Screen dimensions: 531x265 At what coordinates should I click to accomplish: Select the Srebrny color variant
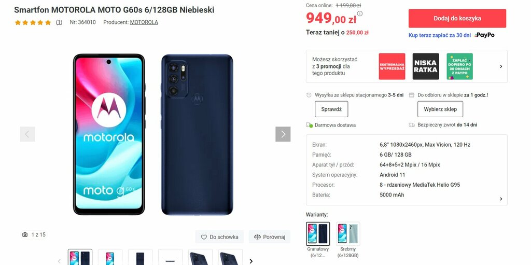coord(348,234)
